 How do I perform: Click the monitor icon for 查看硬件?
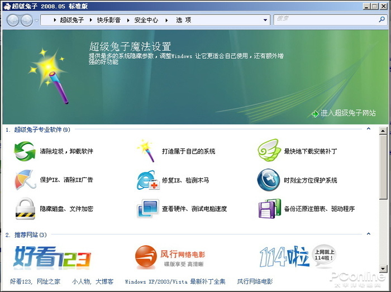pyautogui.click(x=147, y=209)
